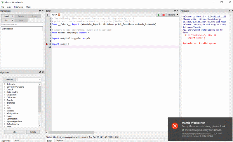Close the Editor panel

coord(178,10)
